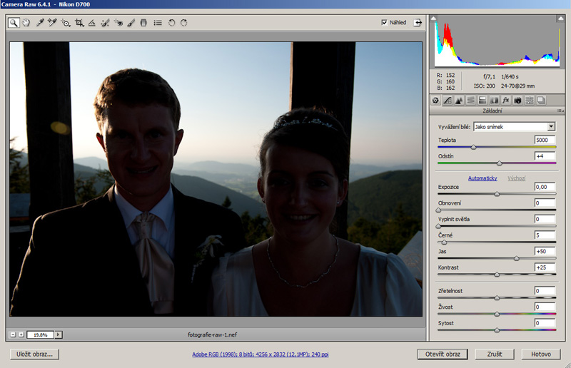Click the Otevřít obraz button
The image size is (571, 368).
443,354
